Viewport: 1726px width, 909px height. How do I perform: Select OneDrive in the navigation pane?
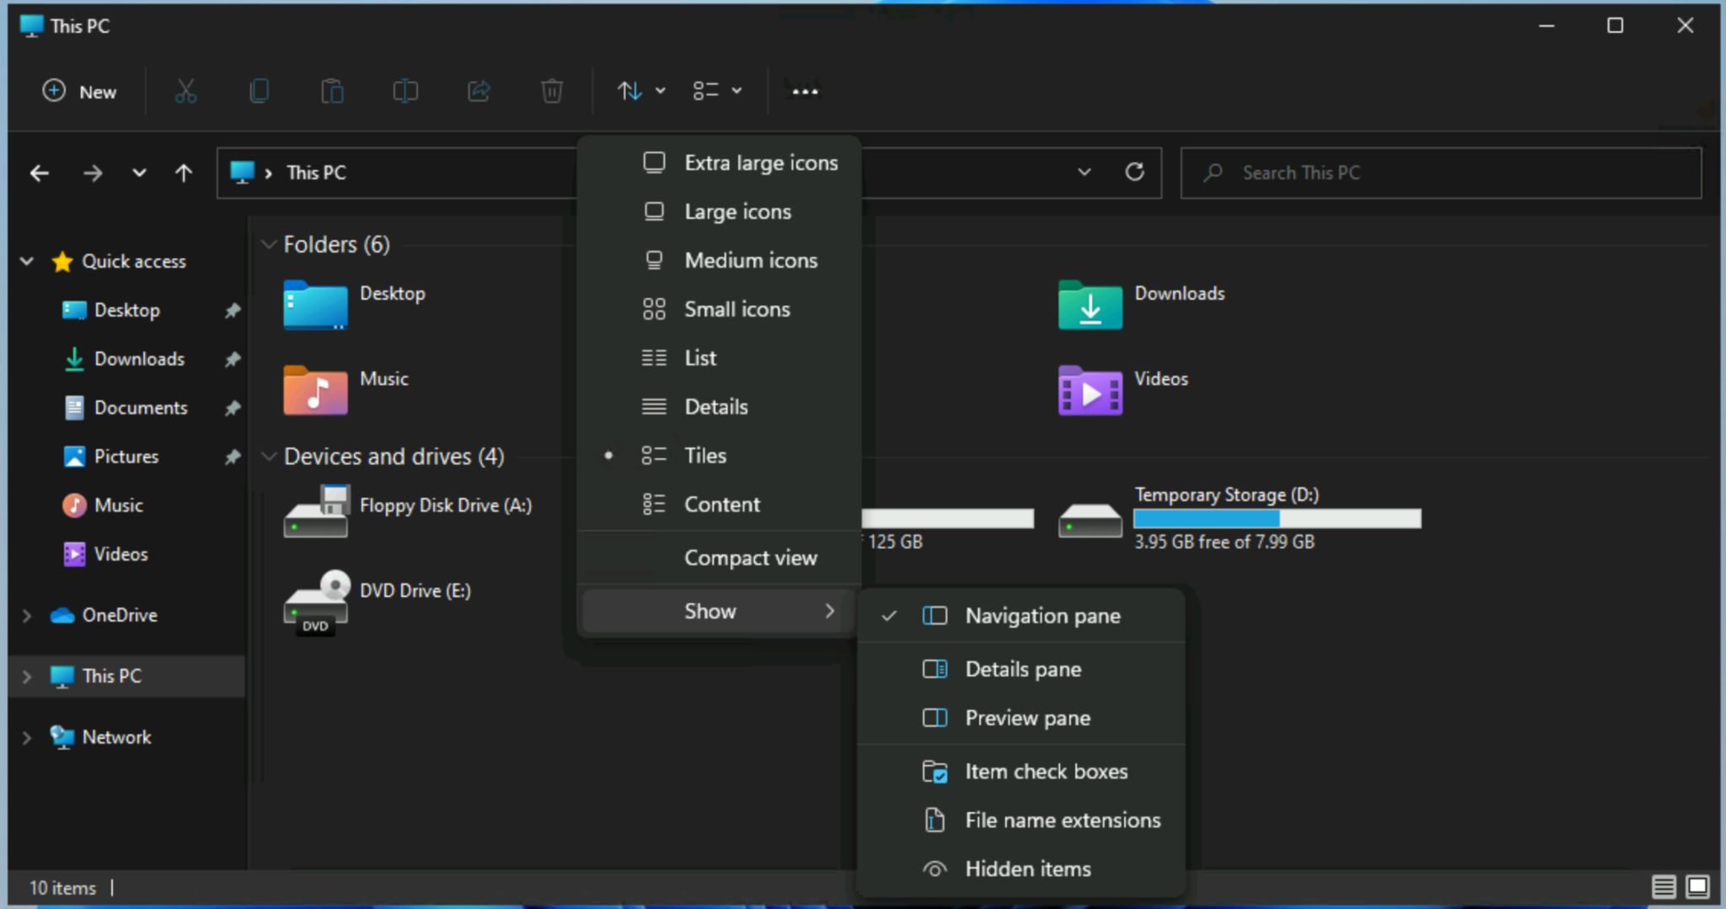pos(119,616)
